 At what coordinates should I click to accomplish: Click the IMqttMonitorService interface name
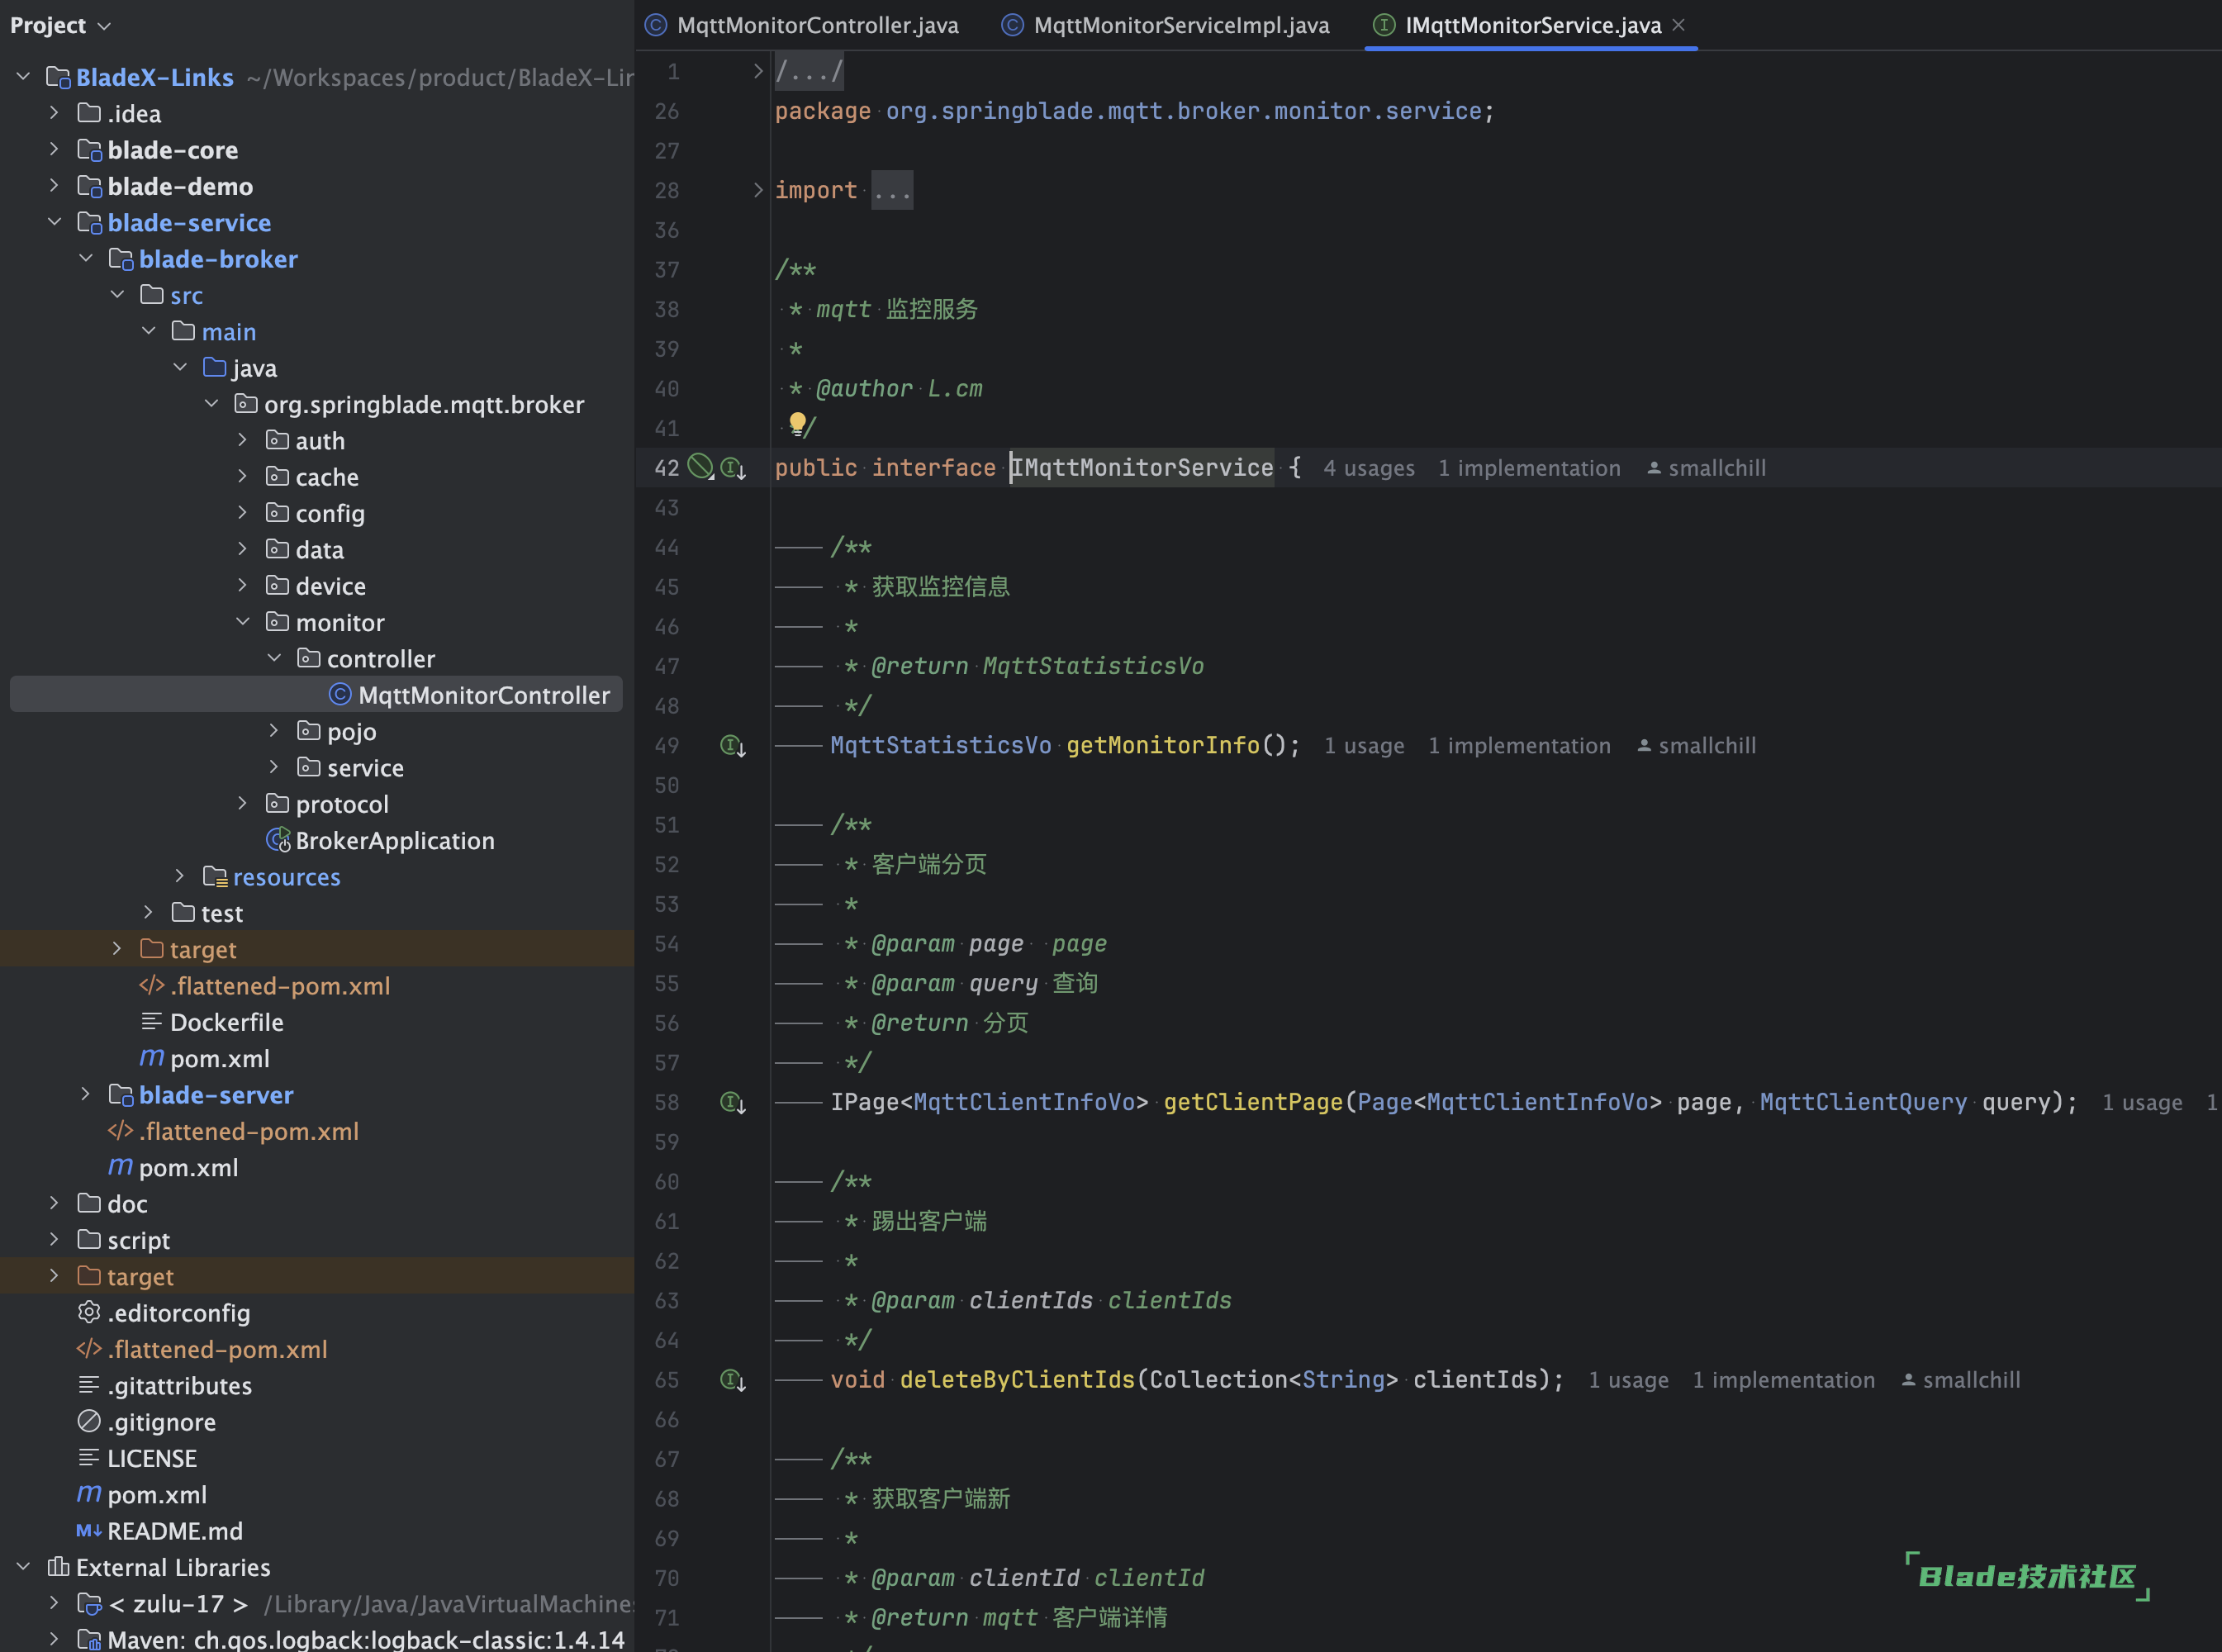point(1141,468)
